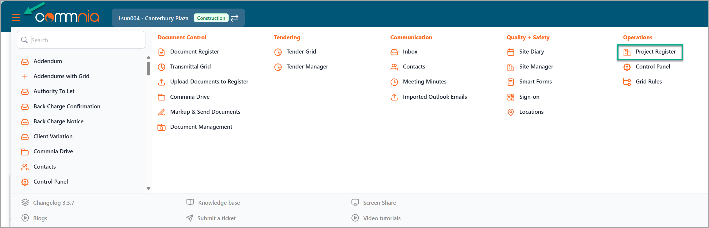This screenshot has width=709, height=228.
Task: Click the Tender Grid pie chart icon
Action: click(x=278, y=52)
